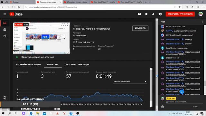Go back with the browser back arrow
This screenshot has width=206, height=116.
(3, 7)
